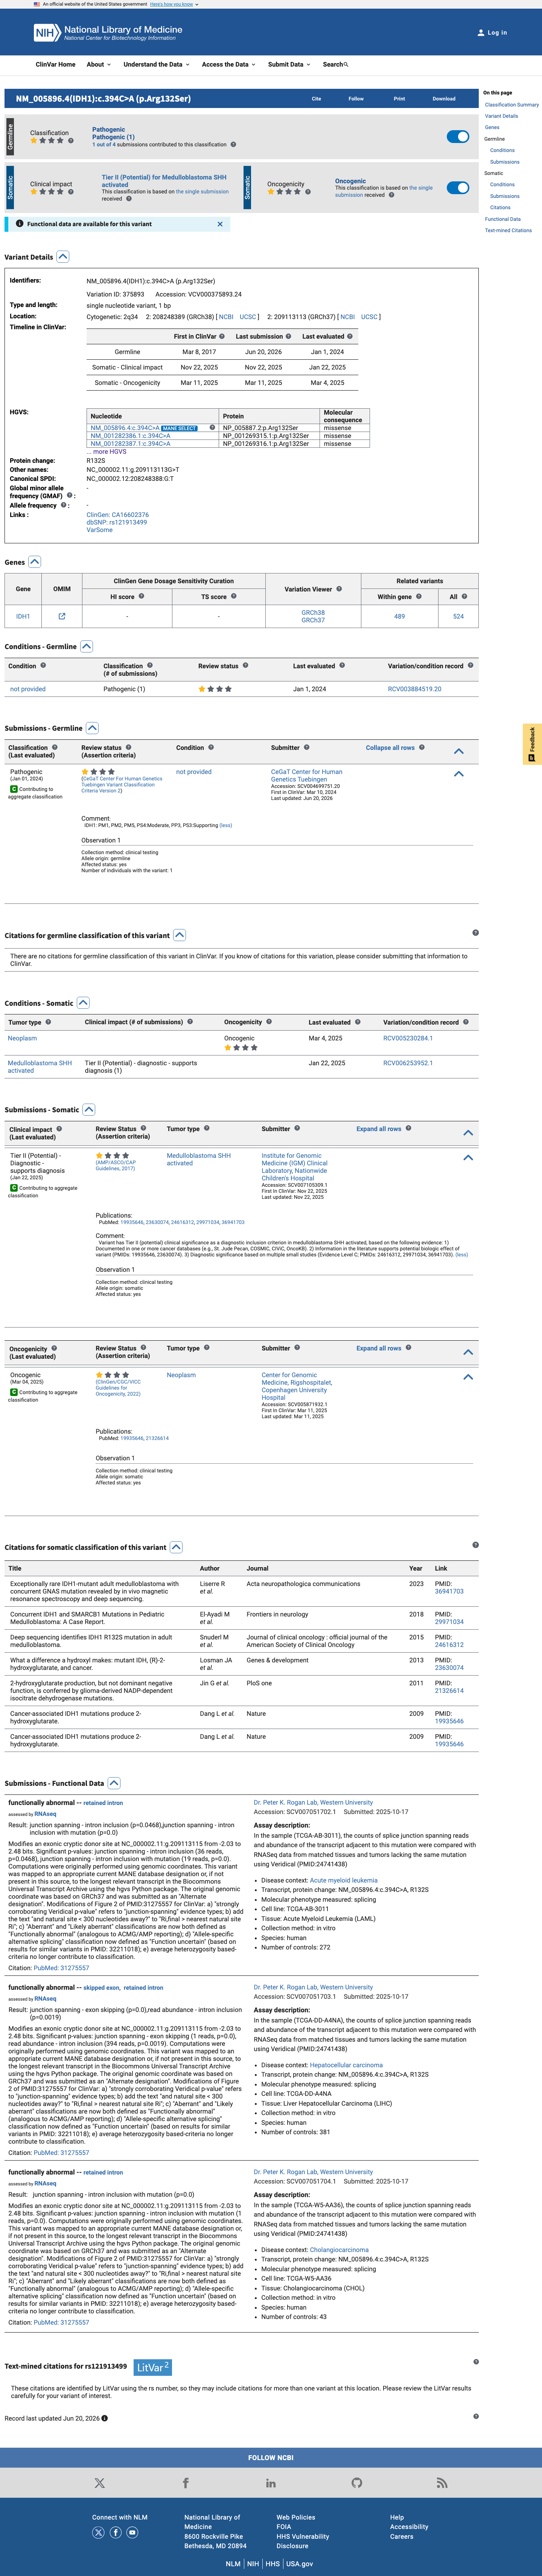Click help icon next to HI score

click(141, 596)
